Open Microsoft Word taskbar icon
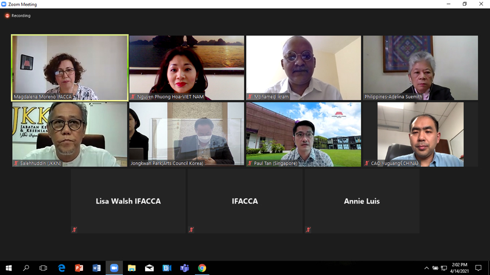490x275 pixels. click(96, 268)
